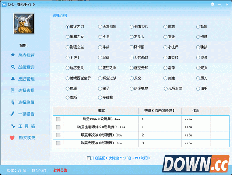Pick the 牛头 radio button
The height and width of the screenshot is (175, 232).
pos(100,47)
